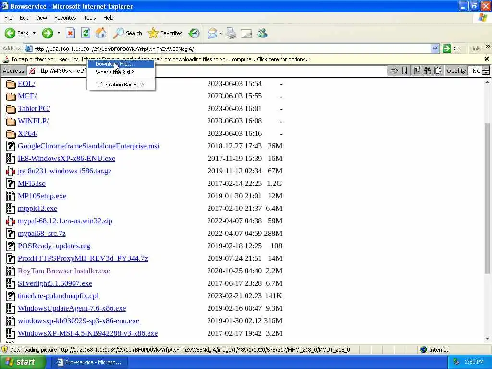Open the File menu
This screenshot has height=369, width=492.
coord(9,18)
